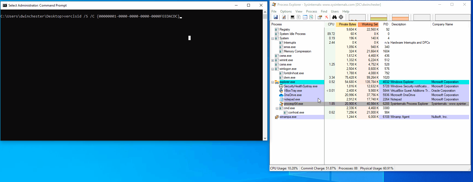Select the Interrupts process row
473x182 pixels.
369,43
